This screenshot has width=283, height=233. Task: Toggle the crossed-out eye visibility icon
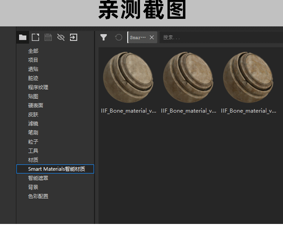pyautogui.click(x=61, y=37)
